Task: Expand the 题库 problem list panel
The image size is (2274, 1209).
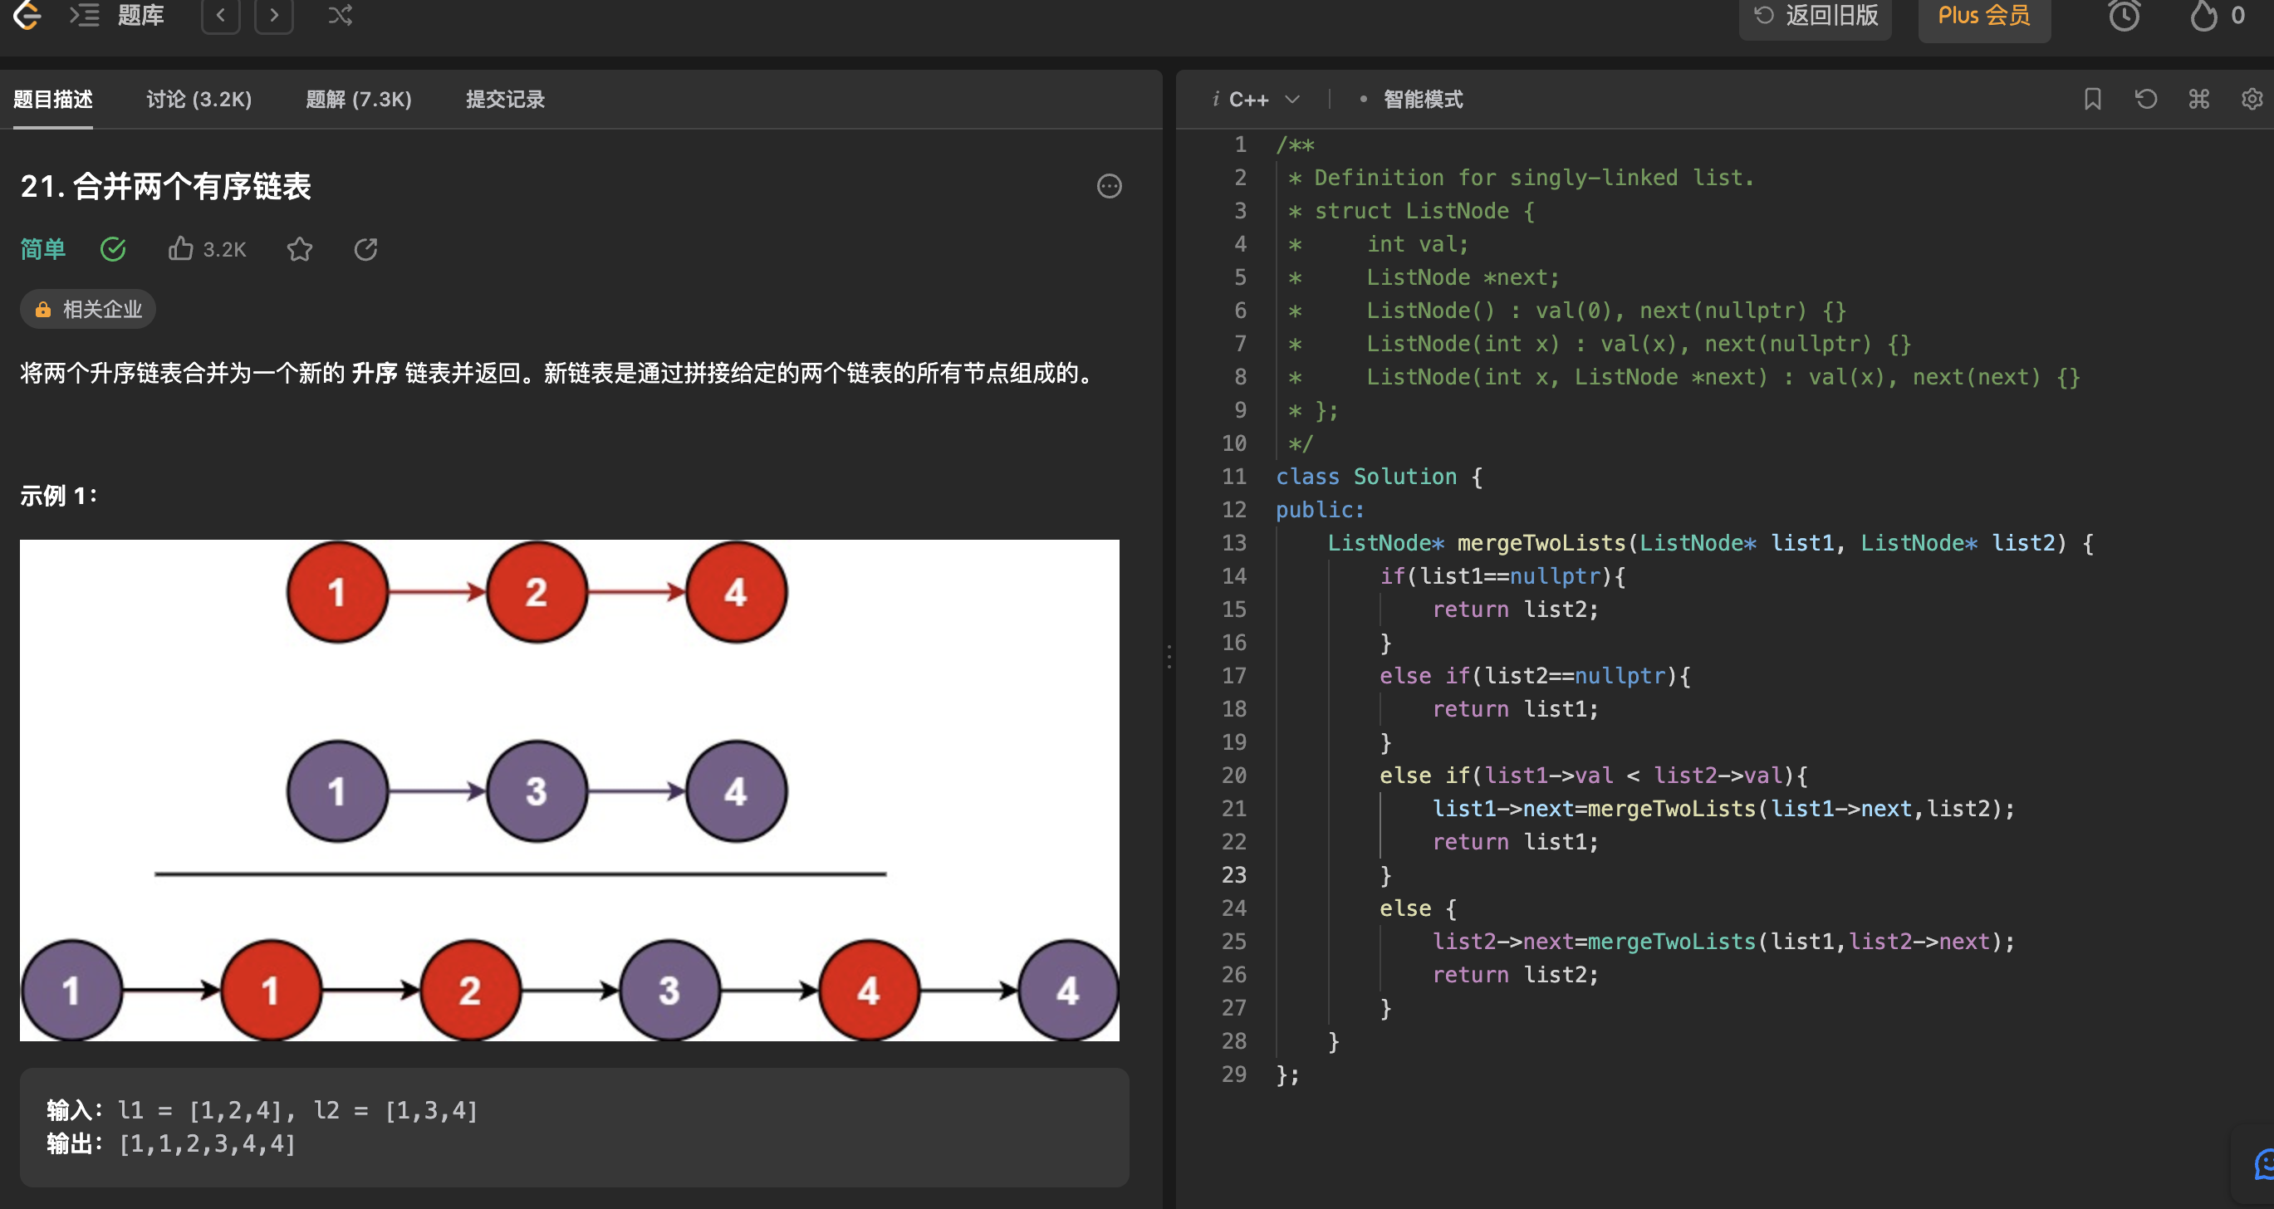Action: (x=118, y=15)
